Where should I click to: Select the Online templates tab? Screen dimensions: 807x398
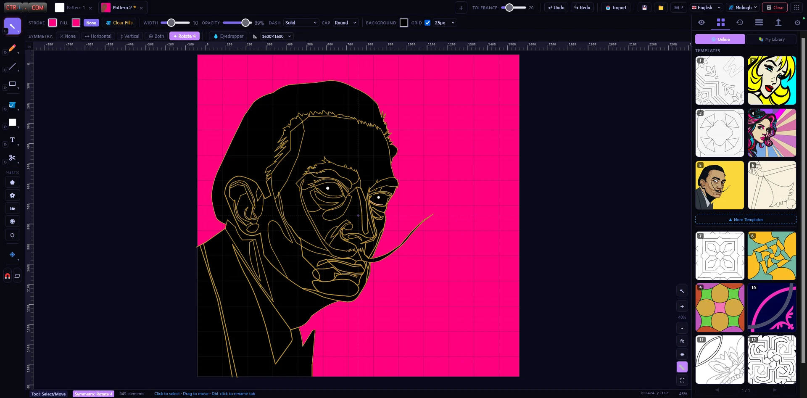point(720,39)
